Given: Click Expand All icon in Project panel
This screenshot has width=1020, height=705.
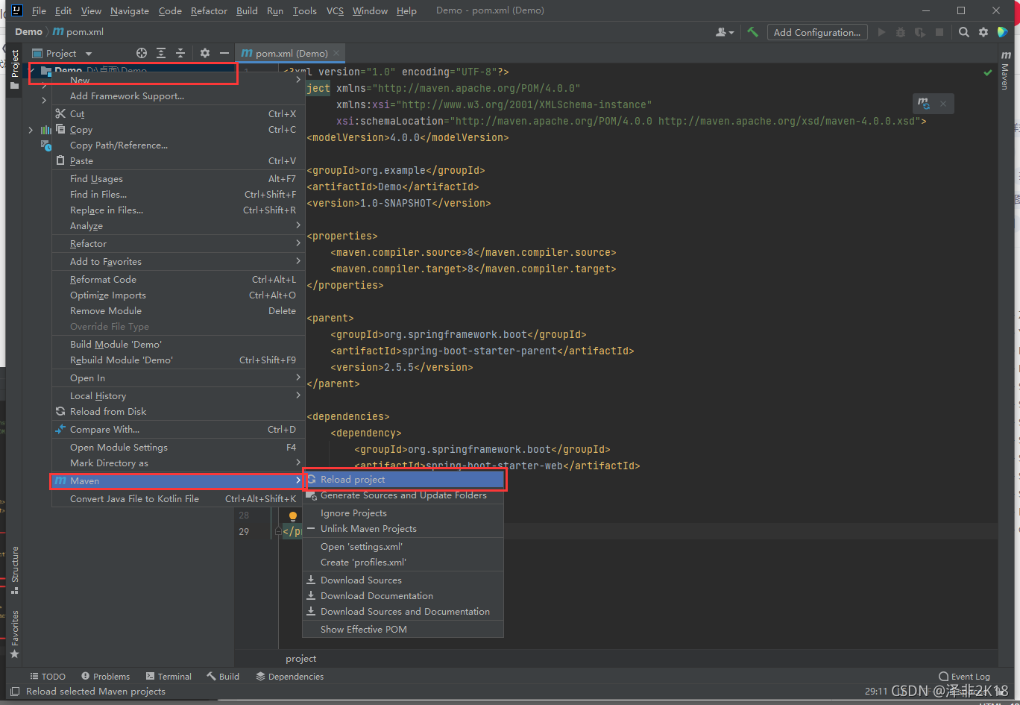Looking at the screenshot, I should (161, 53).
